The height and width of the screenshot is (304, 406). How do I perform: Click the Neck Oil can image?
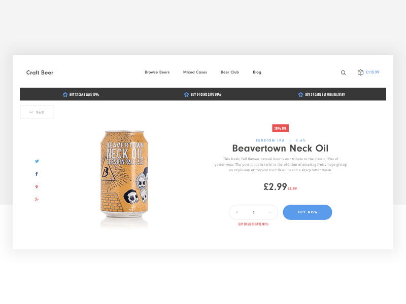(124, 174)
